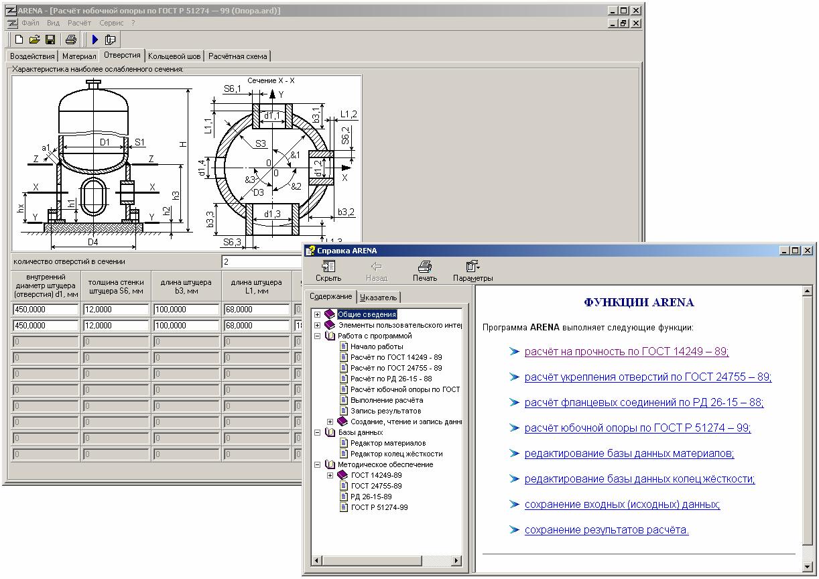
Task: Follow link редактирование базы данных колец жёсткости
Action: pyautogui.click(x=640, y=478)
